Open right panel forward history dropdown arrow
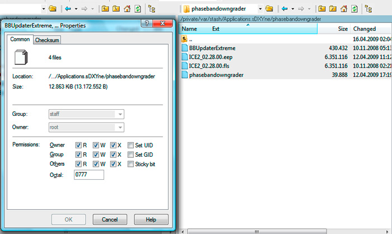 309,9
